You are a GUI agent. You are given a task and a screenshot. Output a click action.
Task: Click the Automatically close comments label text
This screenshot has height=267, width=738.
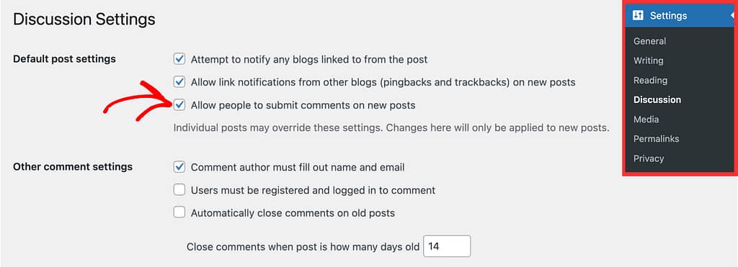point(293,213)
